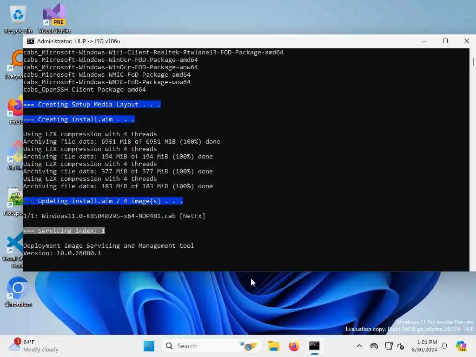The width and height of the screenshot is (476, 357).
Task: Minimize the UUP -> ISO console window
Action: pyautogui.click(x=424, y=41)
